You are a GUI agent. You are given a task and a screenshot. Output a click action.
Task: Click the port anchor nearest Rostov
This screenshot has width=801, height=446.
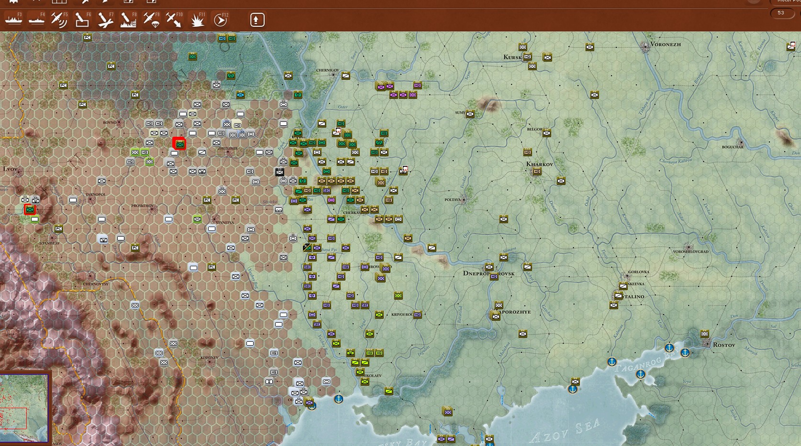tap(685, 353)
